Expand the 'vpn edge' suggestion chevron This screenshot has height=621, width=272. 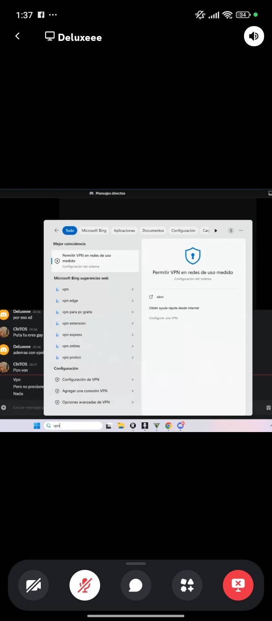click(x=133, y=301)
